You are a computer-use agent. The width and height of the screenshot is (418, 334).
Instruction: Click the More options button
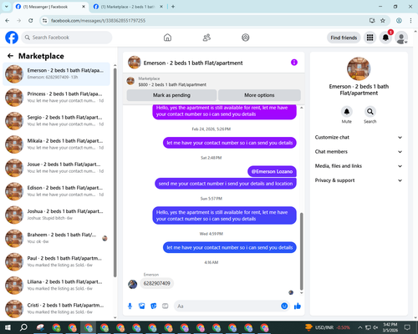259,95
